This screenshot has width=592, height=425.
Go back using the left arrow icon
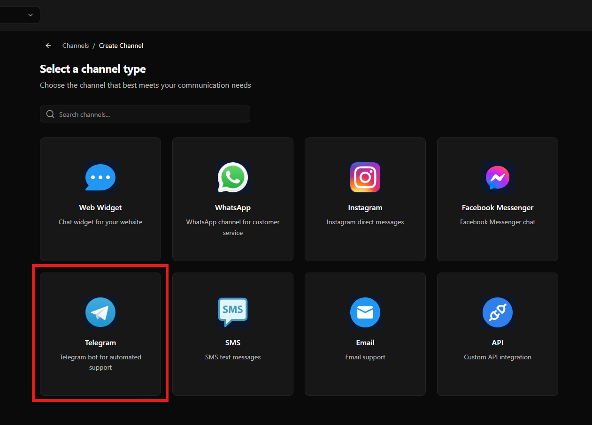click(x=48, y=46)
